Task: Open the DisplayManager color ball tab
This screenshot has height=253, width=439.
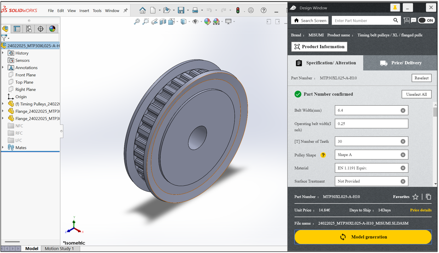Action: pyautogui.click(x=52, y=29)
